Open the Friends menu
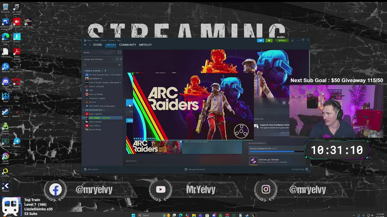This screenshot has height=217, width=387. pyautogui.click(x=104, y=40)
